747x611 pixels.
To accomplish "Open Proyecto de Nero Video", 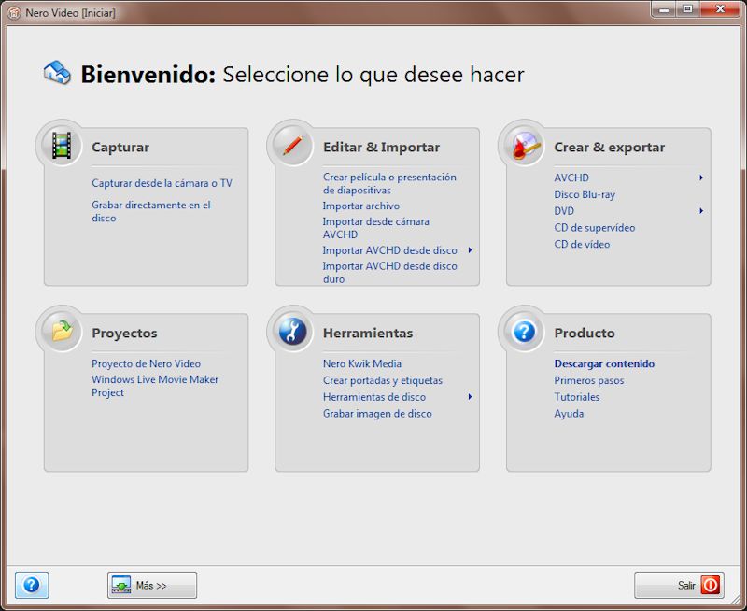I will [x=146, y=363].
